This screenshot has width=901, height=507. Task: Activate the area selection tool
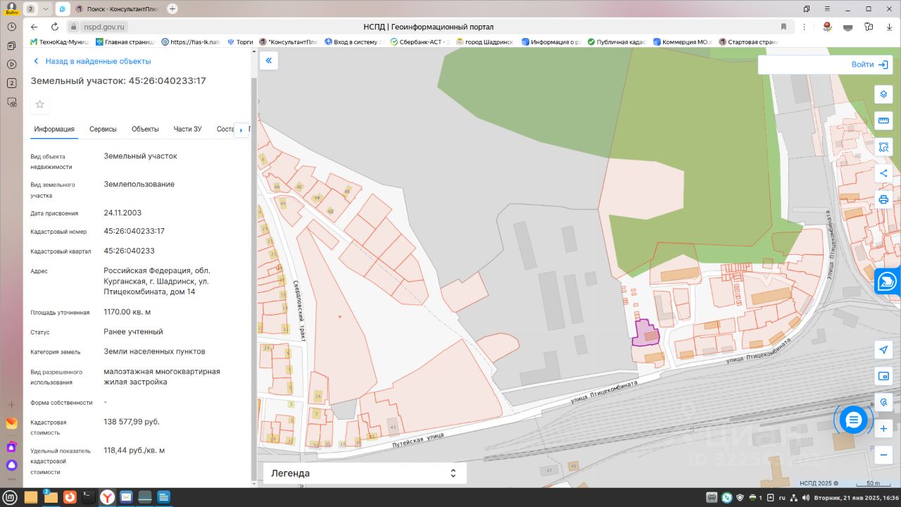coord(883,146)
